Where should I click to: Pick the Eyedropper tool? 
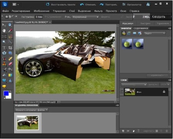(x=10, y=31)
